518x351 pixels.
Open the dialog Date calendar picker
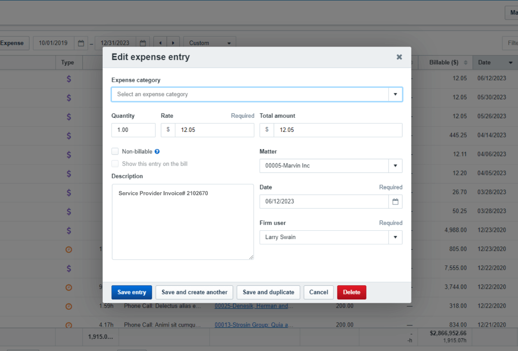[x=395, y=202]
